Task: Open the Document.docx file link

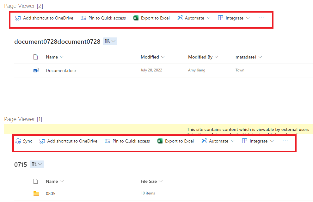Action: point(61,70)
